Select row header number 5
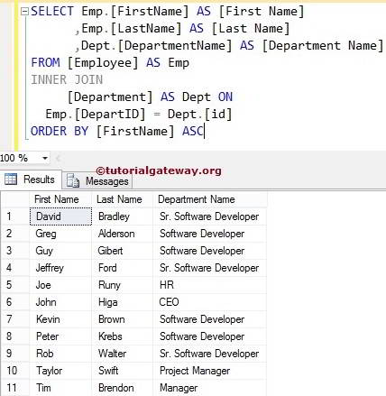Viewport: 386px width, 396px height. coord(15,285)
